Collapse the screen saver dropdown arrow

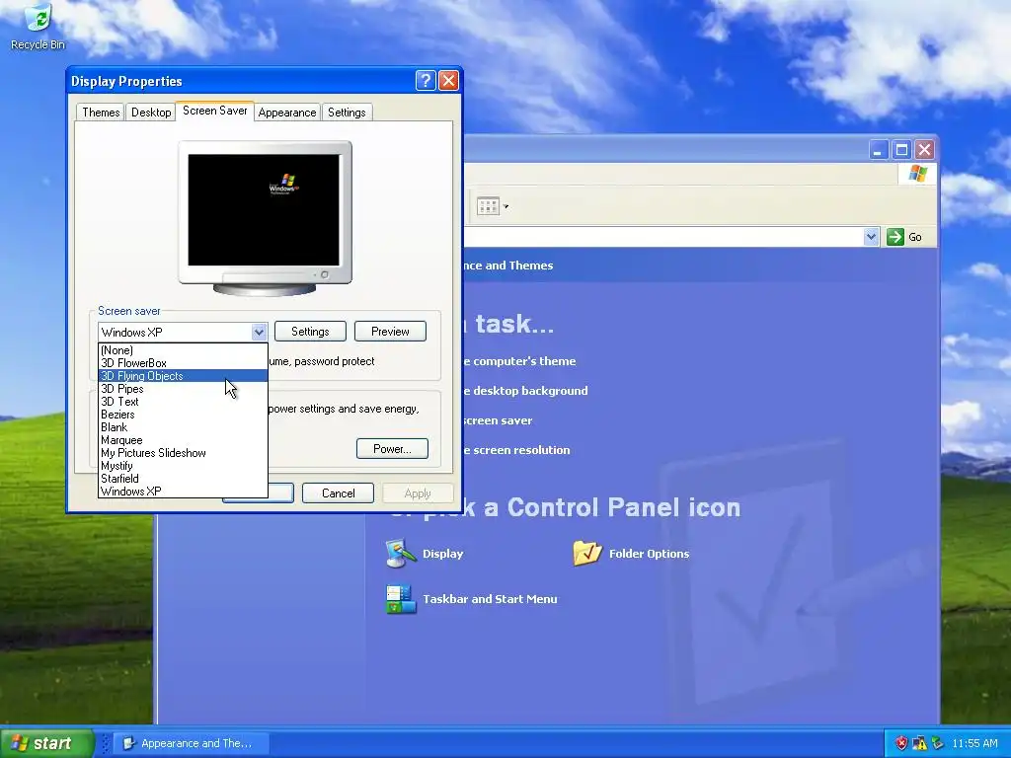pos(259,332)
